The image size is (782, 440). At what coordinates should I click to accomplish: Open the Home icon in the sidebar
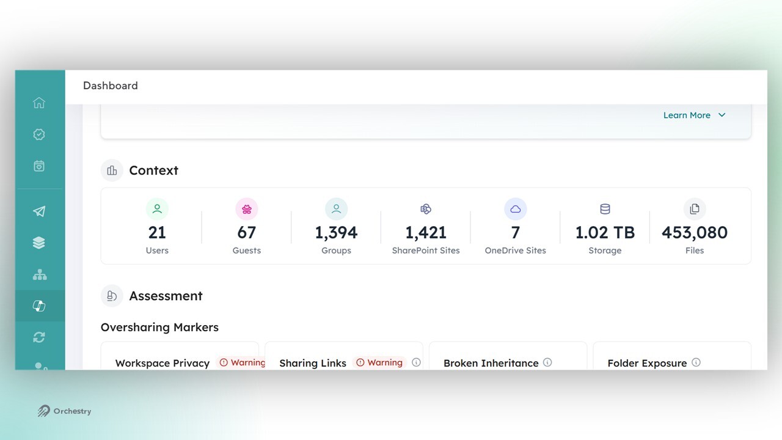(x=39, y=103)
